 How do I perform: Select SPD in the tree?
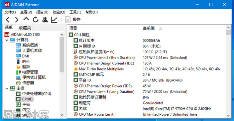click(25, 115)
